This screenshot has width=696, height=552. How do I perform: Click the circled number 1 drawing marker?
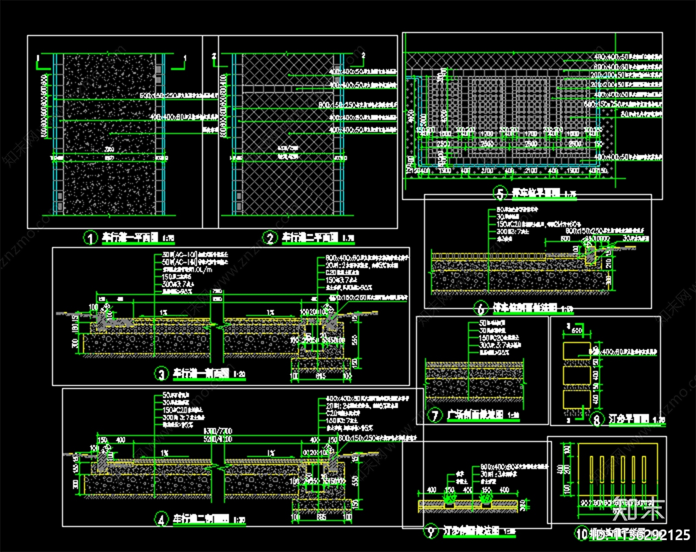[90, 238]
